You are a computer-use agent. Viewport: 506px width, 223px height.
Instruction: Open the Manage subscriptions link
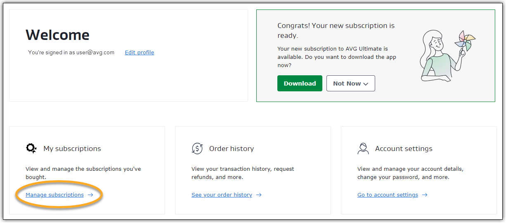pyautogui.click(x=54, y=195)
